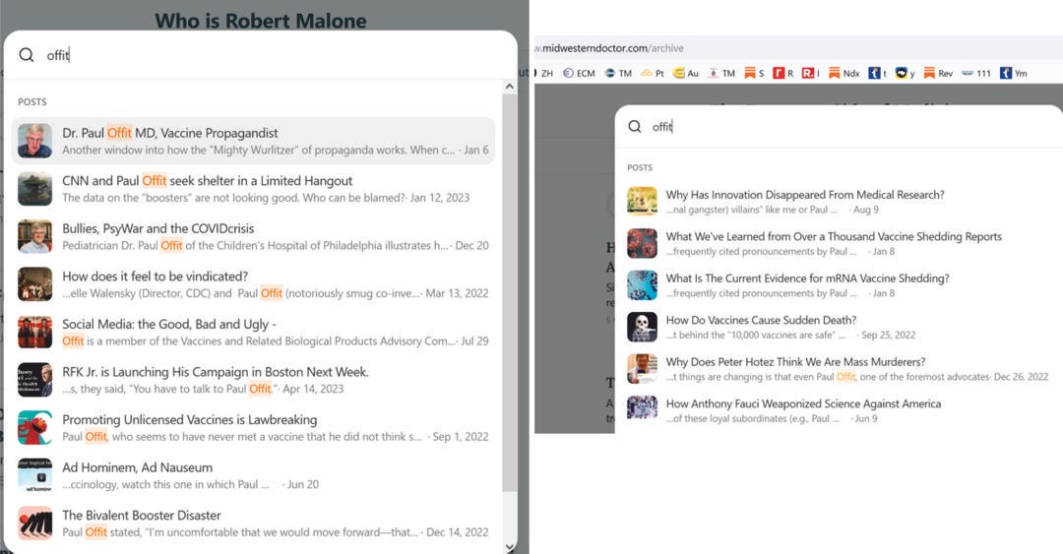Open 'Promoting Unlicensed Vaccines is Lawbreaking' result

click(253, 427)
